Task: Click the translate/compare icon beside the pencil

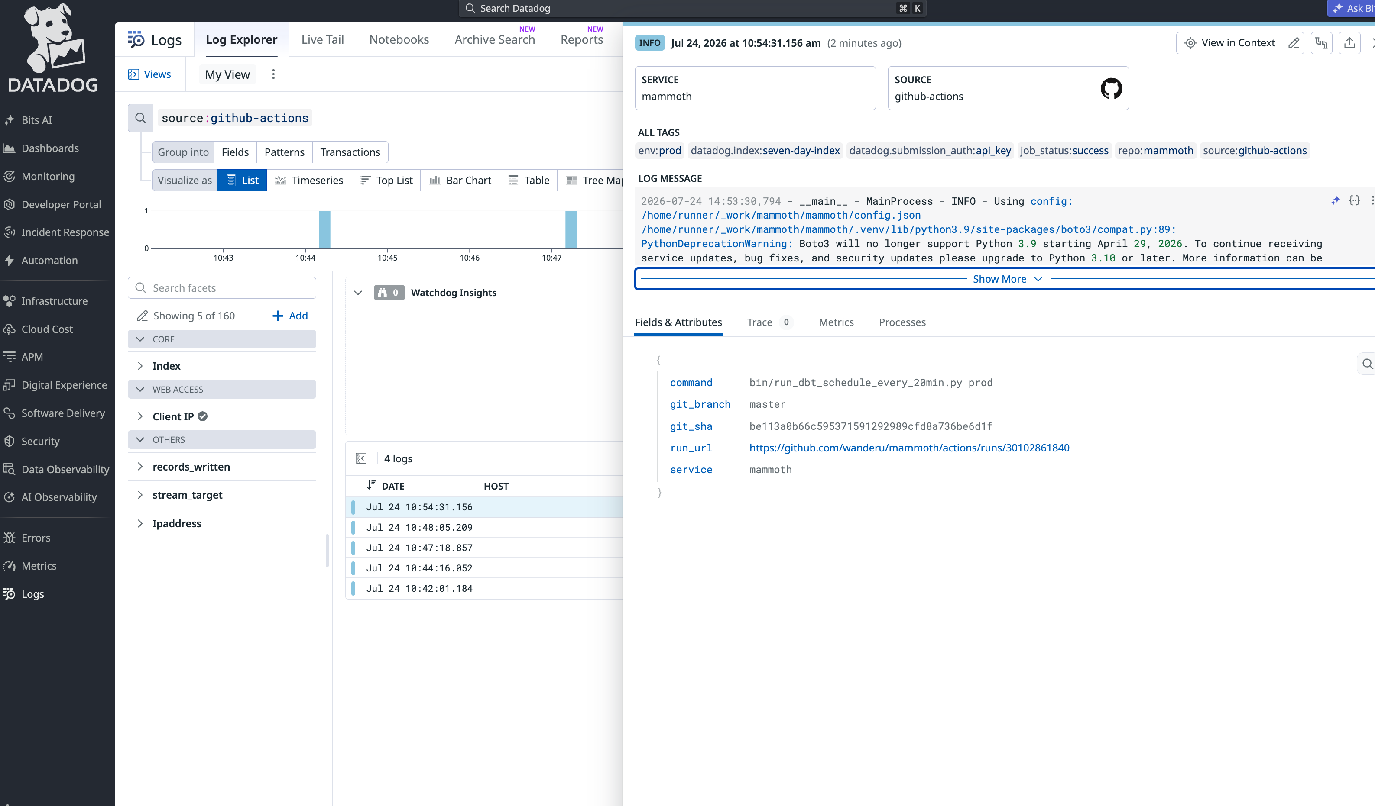Action: pyautogui.click(x=1322, y=43)
